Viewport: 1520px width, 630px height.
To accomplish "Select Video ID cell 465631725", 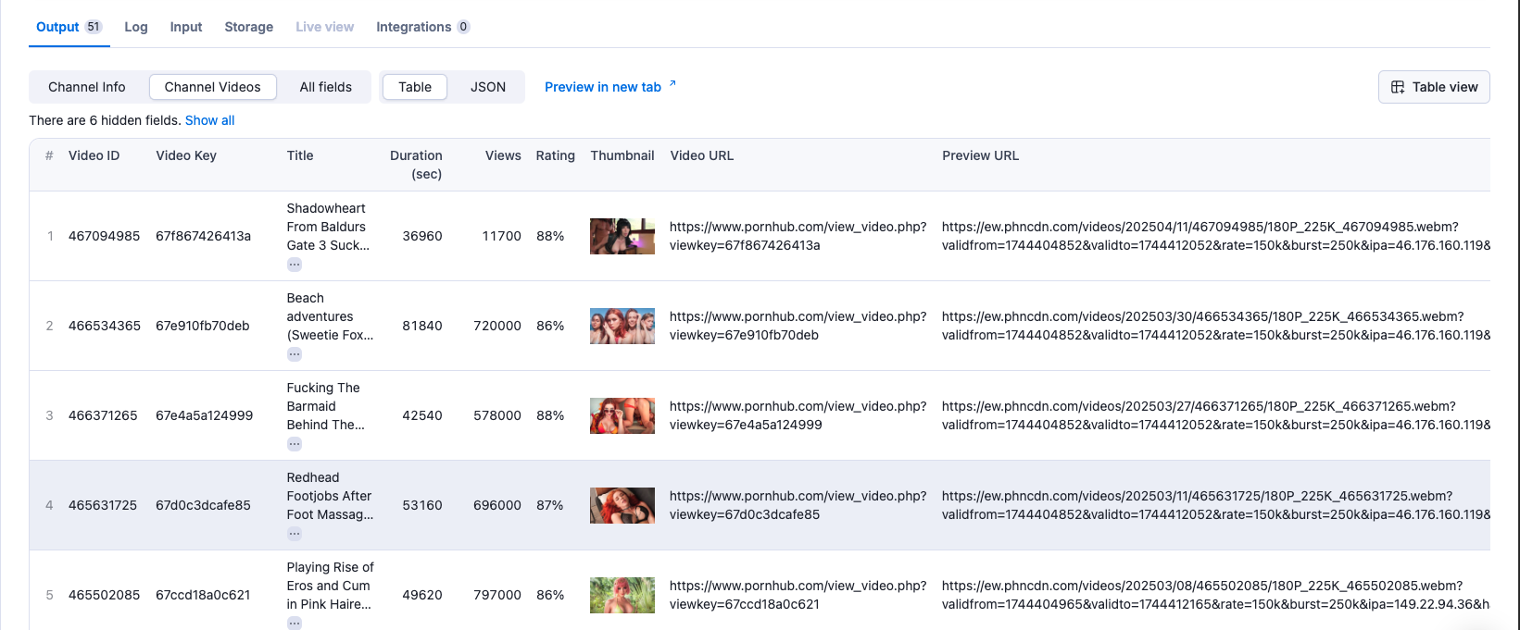I will (103, 505).
